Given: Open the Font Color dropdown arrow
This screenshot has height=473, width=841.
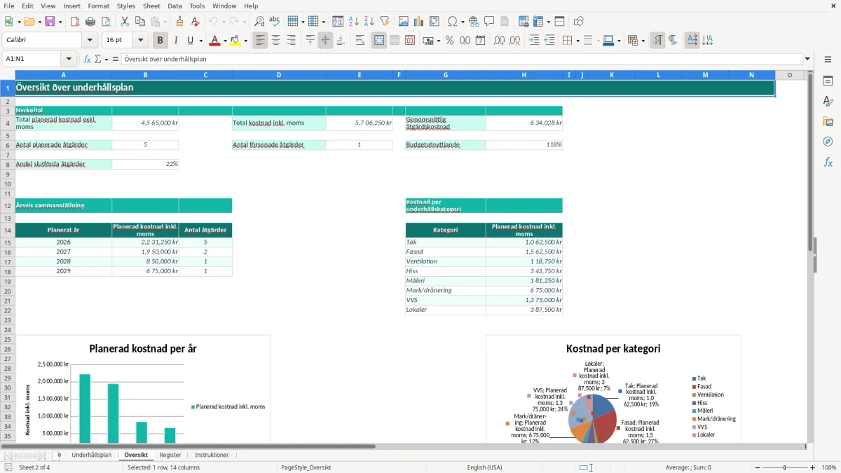Looking at the screenshot, I should (225, 41).
